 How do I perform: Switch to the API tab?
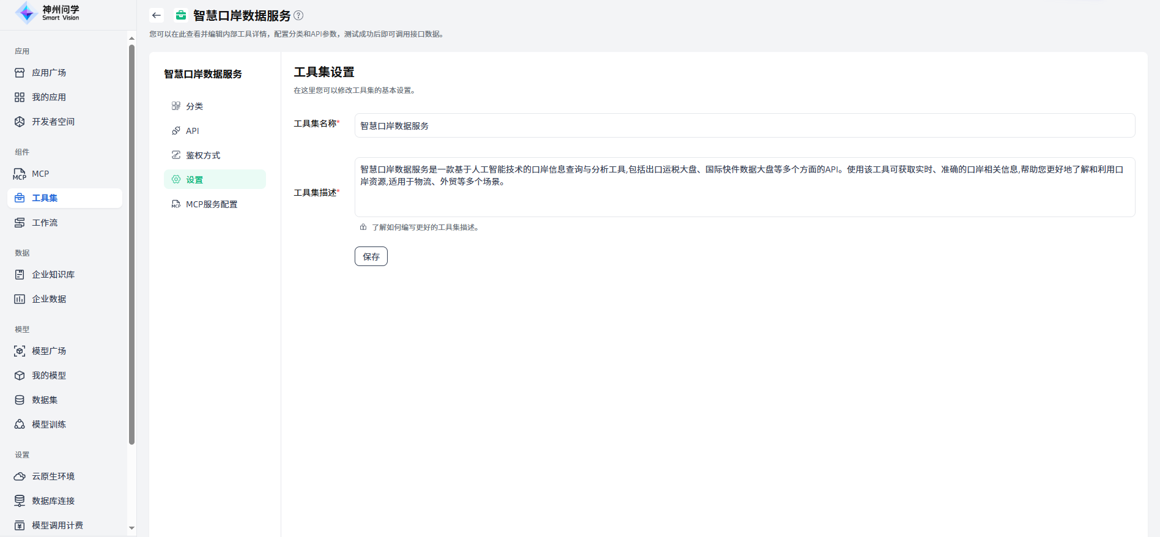point(193,131)
